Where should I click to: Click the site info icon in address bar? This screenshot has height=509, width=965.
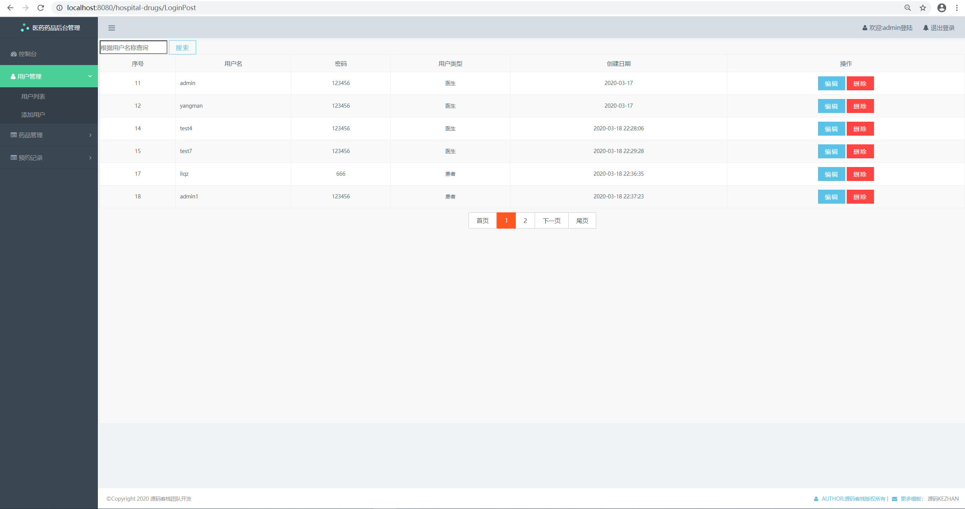[59, 8]
